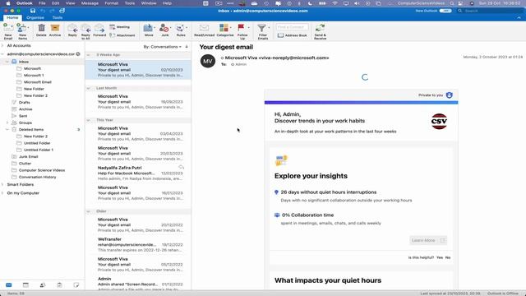Open Microsoft Viva email dated 18/09/2023
Image resolution: width=526 pixels, height=296 pixels.
(138, 102)
